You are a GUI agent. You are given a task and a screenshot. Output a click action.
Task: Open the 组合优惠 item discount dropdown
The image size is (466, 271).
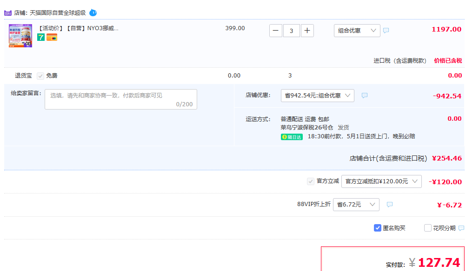coord(357,31)
